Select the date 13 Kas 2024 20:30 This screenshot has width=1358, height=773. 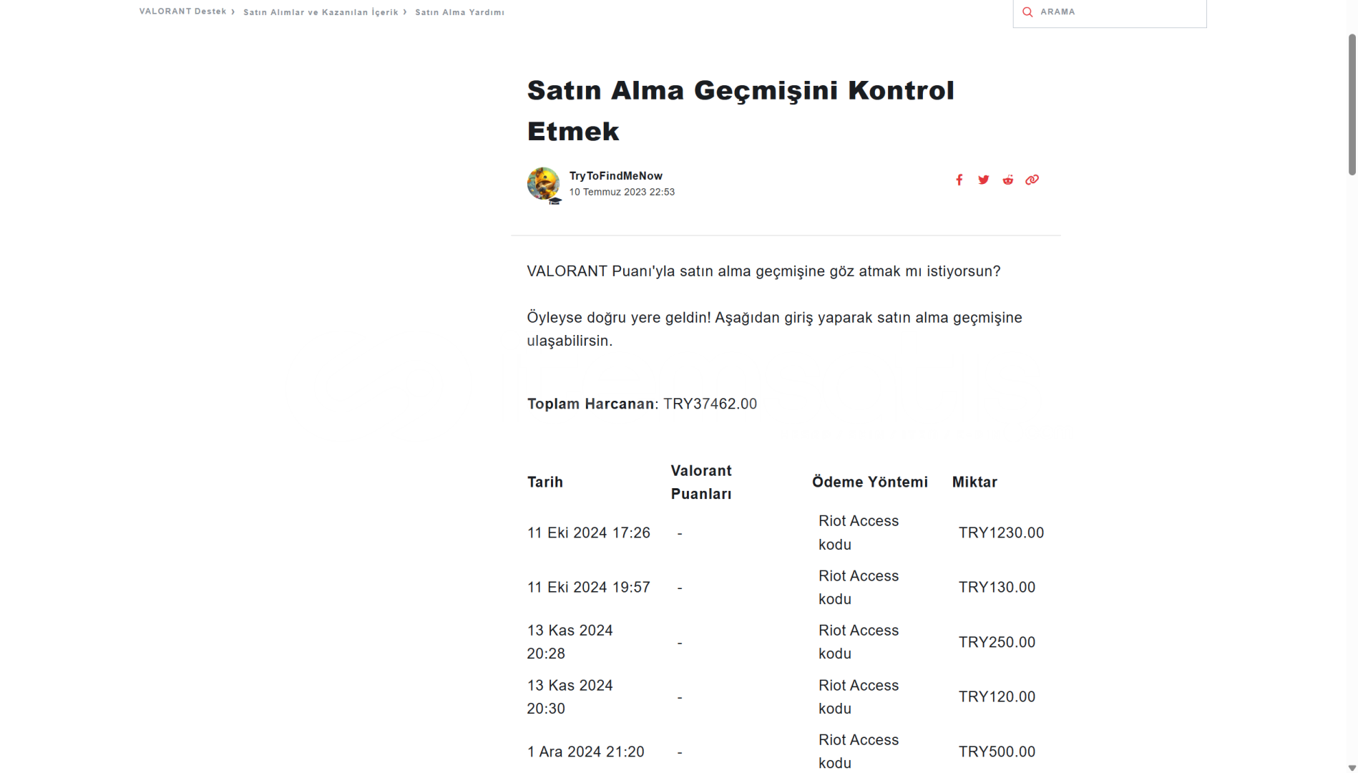(570, 697)
